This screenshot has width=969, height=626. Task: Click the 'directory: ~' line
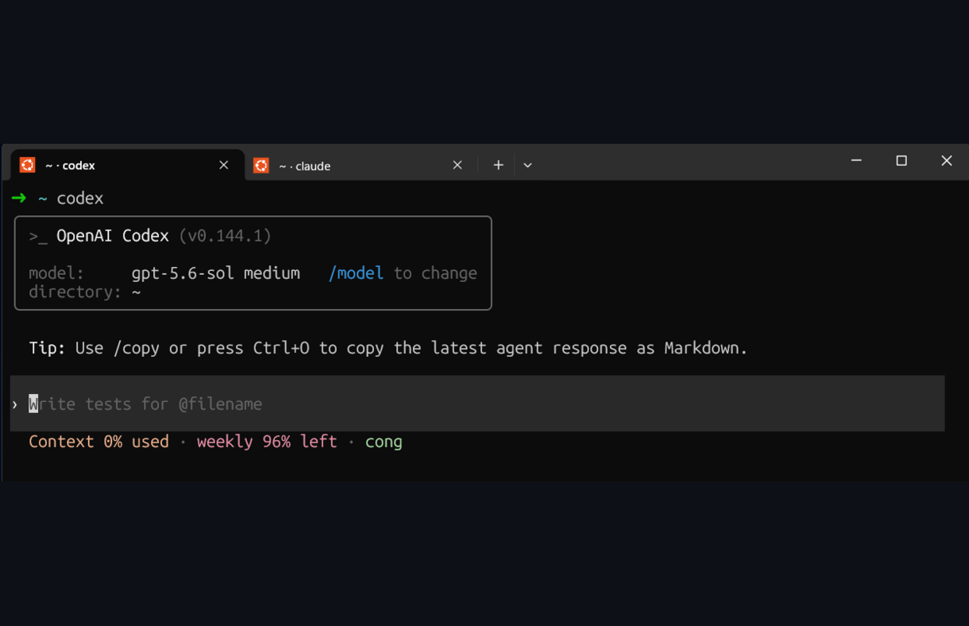point(85,292)
